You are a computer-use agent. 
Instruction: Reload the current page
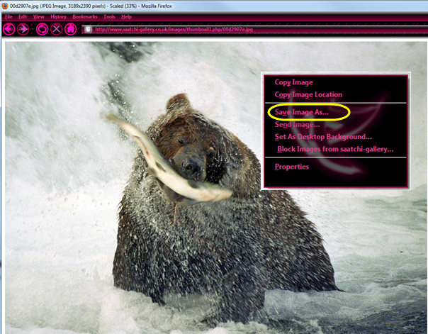pyautogui.click(x=42, y=29)
